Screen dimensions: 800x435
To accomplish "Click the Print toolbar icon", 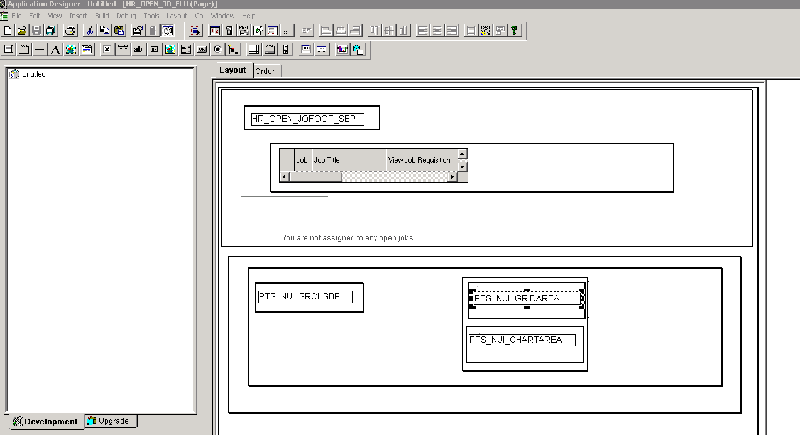I will [x=70, y=30].
